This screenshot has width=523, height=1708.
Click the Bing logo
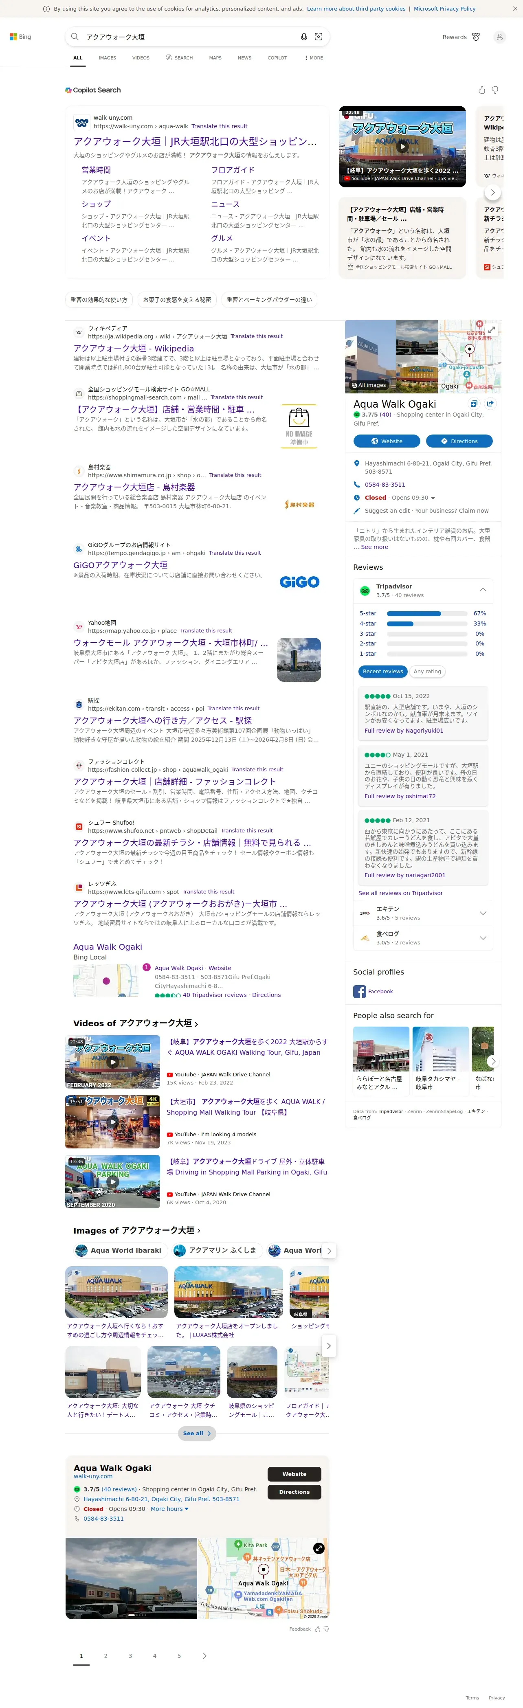[x=20, y=37]
